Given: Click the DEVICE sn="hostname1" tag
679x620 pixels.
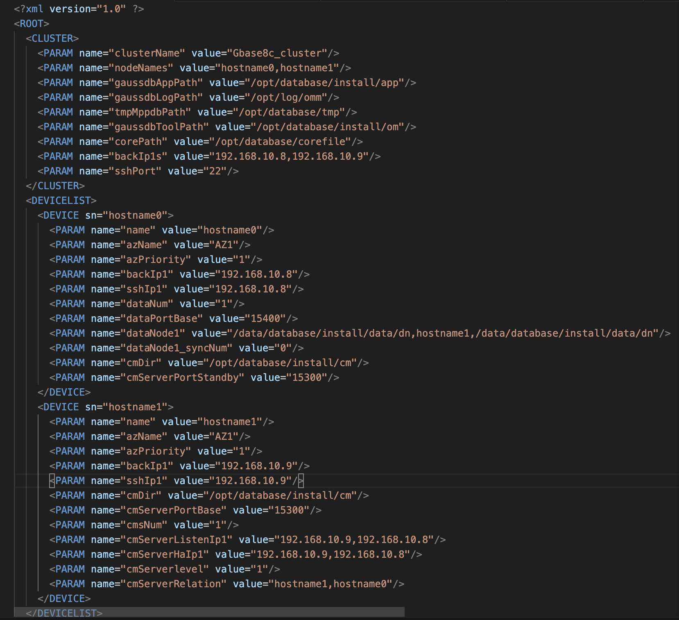Looking at the screenshot, I should [106, 407].
